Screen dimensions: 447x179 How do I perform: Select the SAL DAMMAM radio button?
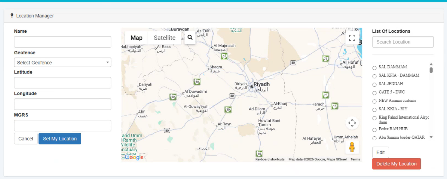(x=374, y=68)
